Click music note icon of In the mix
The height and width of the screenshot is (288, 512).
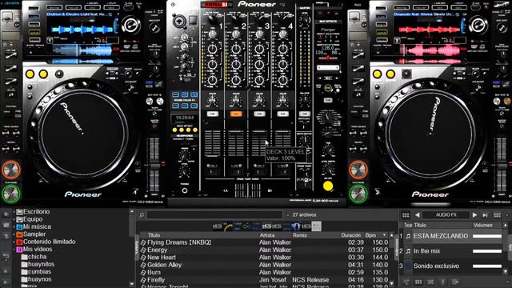click(x=408, y=251)
